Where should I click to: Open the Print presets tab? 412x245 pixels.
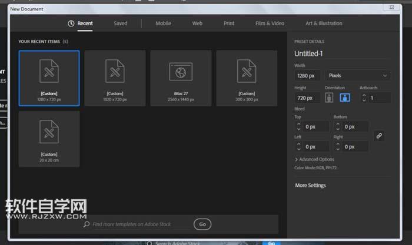(229, 24)
